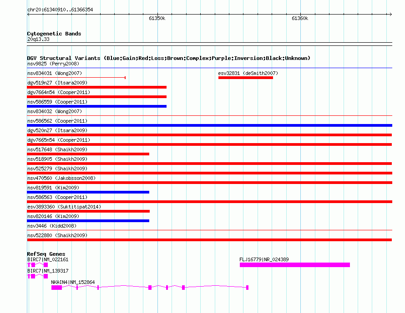Click the 20q13.33 band label
Viewport: 405px width, 313px height.
pyautogui.click(x=38, y=39)
